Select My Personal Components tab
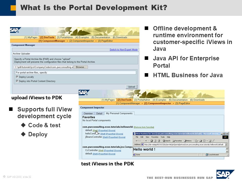The height and width of the screenshot is (181, 242). pyautogui.click(x=119, y=113)
